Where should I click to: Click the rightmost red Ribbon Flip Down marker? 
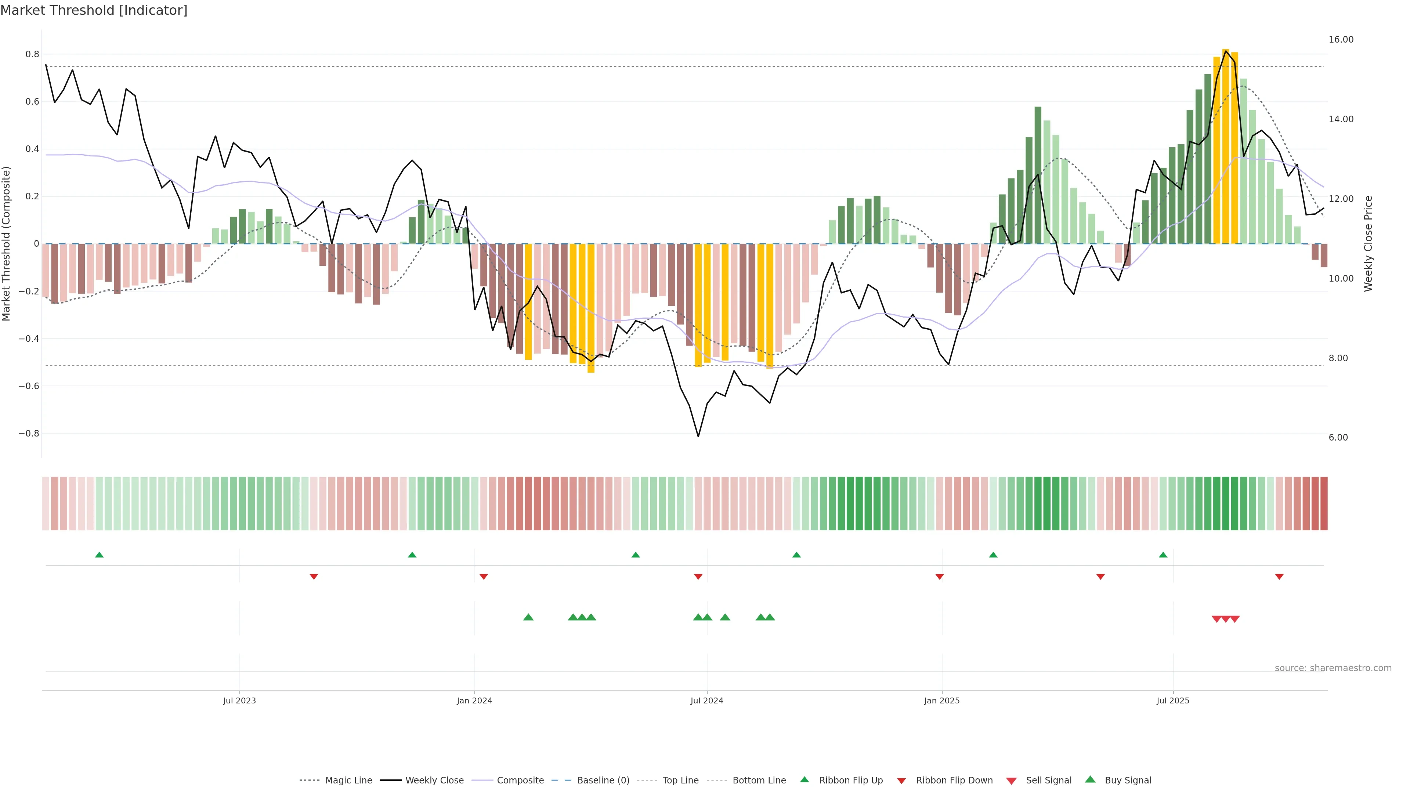point(1279,576)
